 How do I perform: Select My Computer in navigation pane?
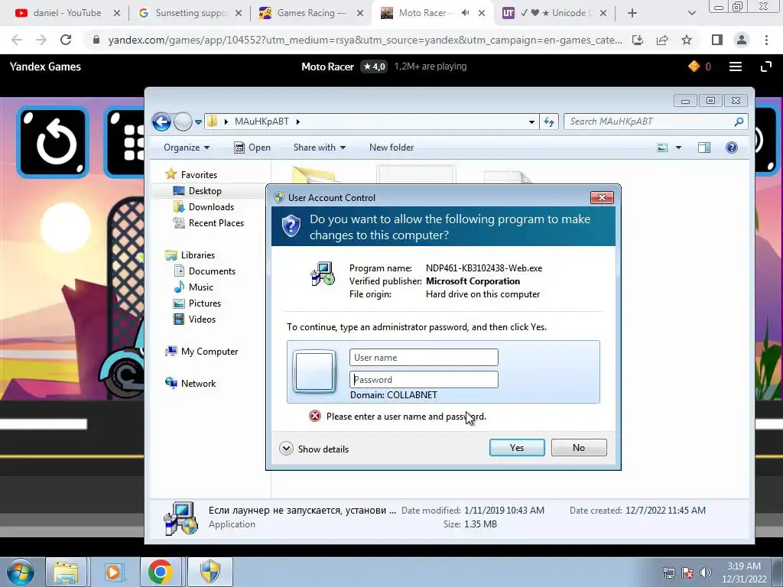click(x=210, y=352)
